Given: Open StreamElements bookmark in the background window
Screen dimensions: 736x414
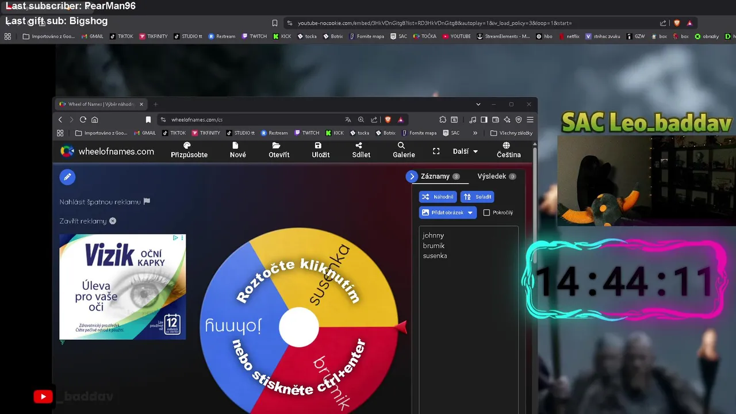Looking at the screenshot, I should click(503, 36).
